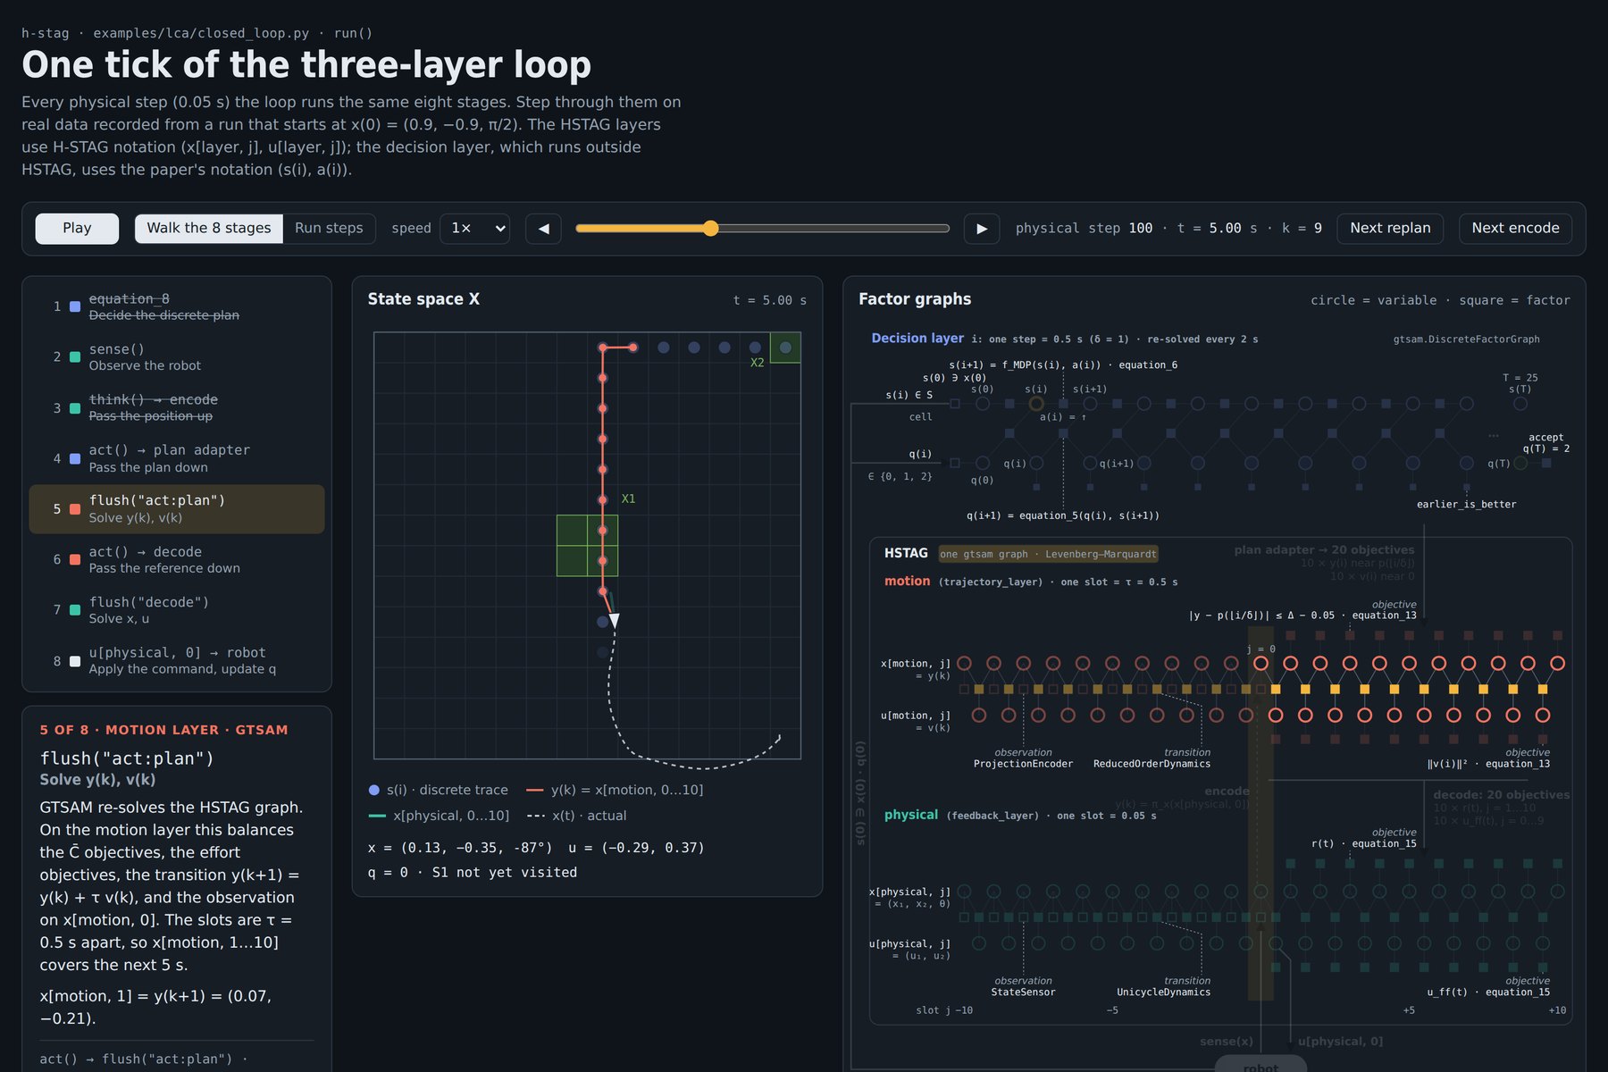Image resolution: width=1608 pixels, height=1072 pixels.
Task: Click the 'Decision layer' label
Action: (917, 339)
